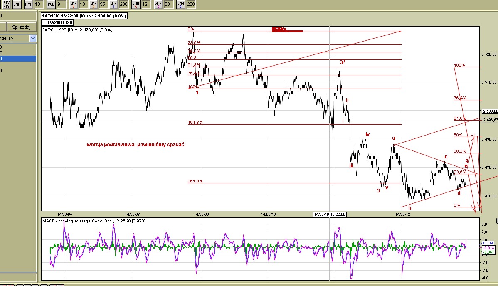Toggle the WMA moving average button

28,5
